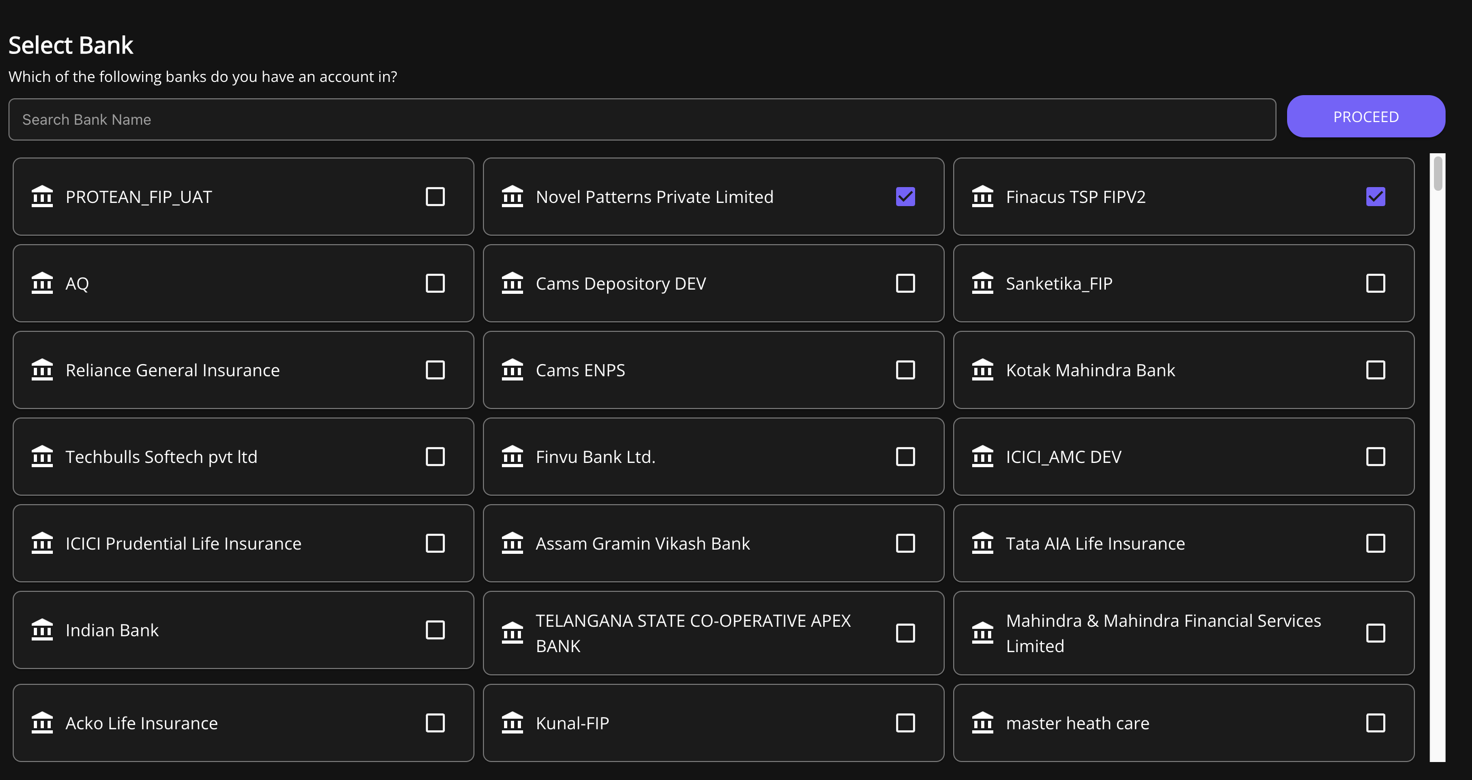Click the bank icon beside ICICI Prudential Life Insurance
This screenshot has width=1472, height=780.
tap(42, 543)
